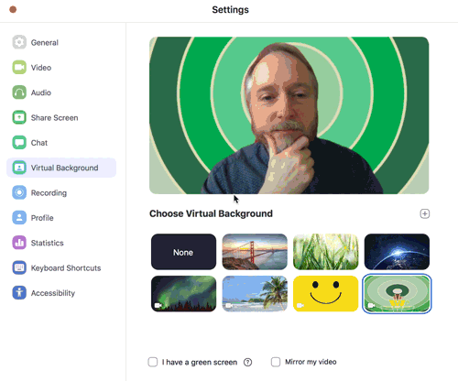
Task: Enable I have a green screen
Action: [153, 362]
